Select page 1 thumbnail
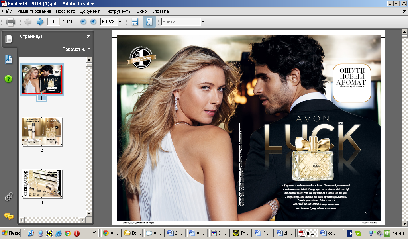Screen dimensions: 408x239 [x=42, y=79]
